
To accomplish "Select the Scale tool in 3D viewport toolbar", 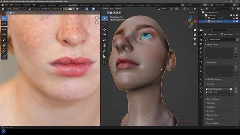I will tap(105, 40).
